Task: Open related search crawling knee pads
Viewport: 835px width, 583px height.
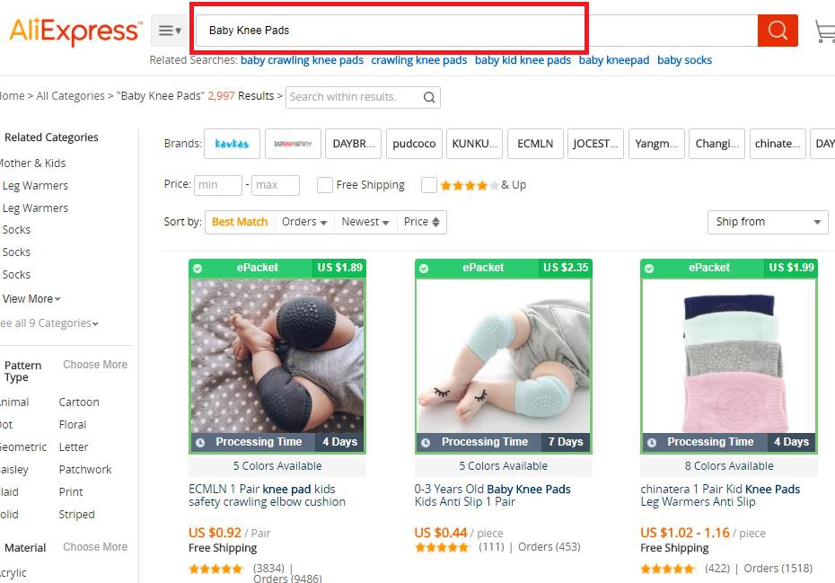Action: pyautogui.click(x=419, y=60)
